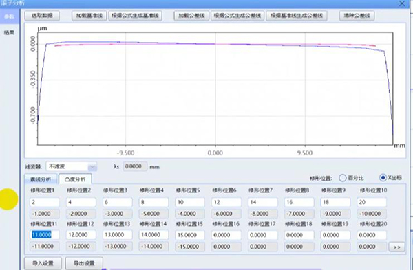The image size is (413, 270).
Task: Click the 修形位置8 input with value 16
Action: 299,202
